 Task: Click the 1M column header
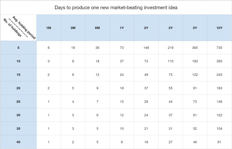point(49,28)
